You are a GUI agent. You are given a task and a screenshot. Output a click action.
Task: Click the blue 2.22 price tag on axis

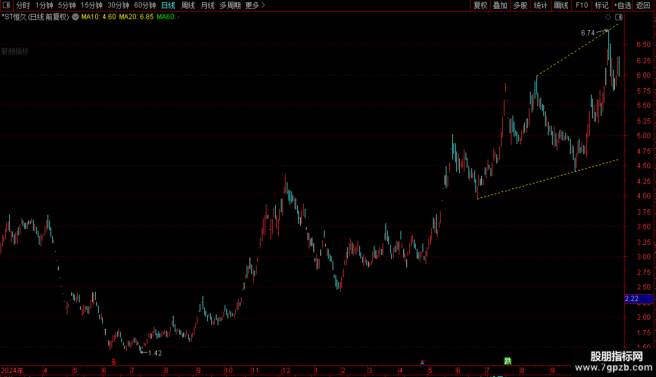point(639,299)
